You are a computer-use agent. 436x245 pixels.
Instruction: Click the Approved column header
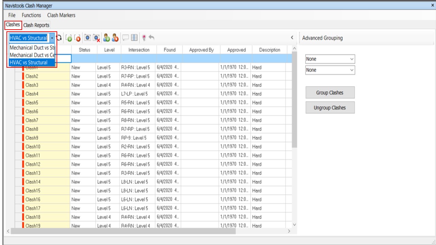[x=236, y=50]
